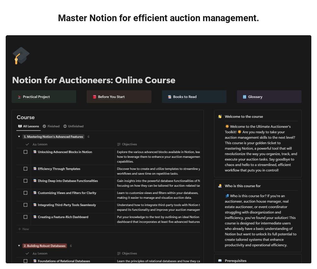
Task: Click the Welcome to the course heading
Action: click(x=244, y=117)
